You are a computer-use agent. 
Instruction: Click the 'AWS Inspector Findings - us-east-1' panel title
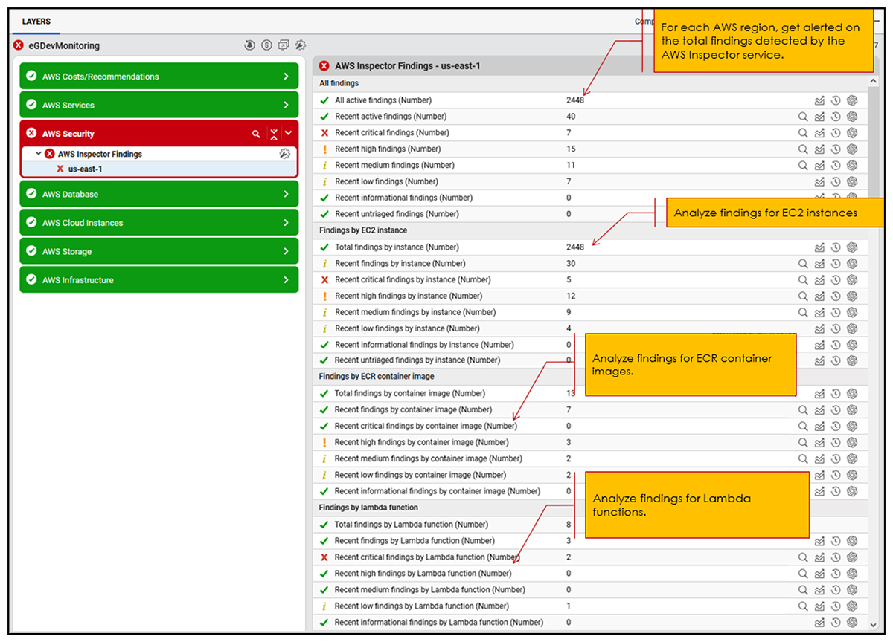coord(408,66)
